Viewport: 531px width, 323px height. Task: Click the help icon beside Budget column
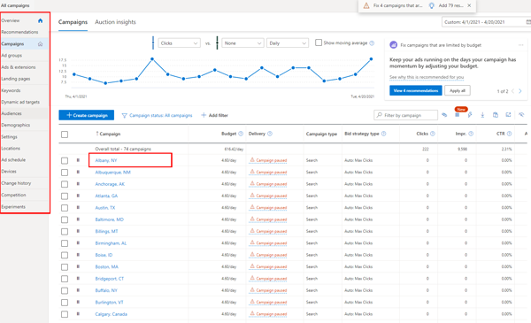pyautogui.click(x=241, y=134)
